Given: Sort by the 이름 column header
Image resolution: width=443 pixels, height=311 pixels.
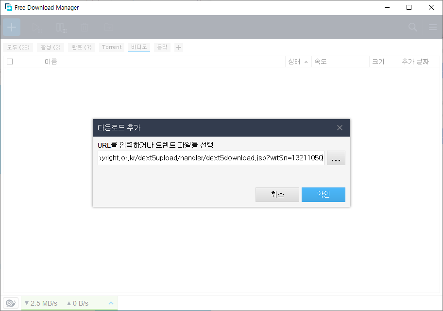Looking at the screenshot, I should click(164, 62).
